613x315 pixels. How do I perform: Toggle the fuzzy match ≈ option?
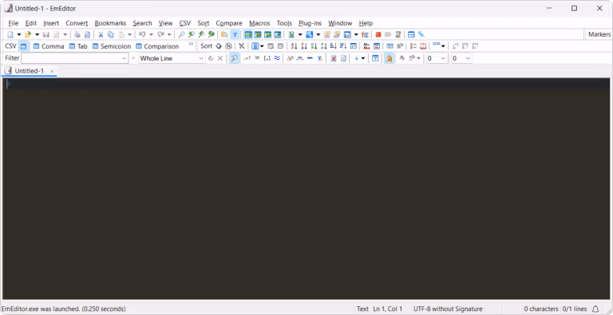click(277, 58)
